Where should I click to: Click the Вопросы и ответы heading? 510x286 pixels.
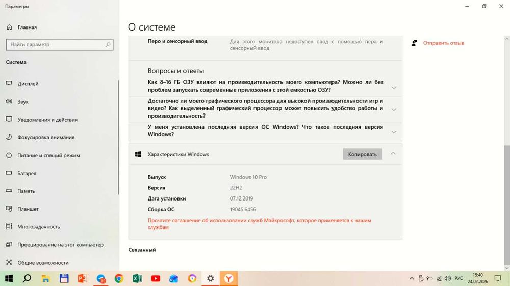click(x=175, y=71)
